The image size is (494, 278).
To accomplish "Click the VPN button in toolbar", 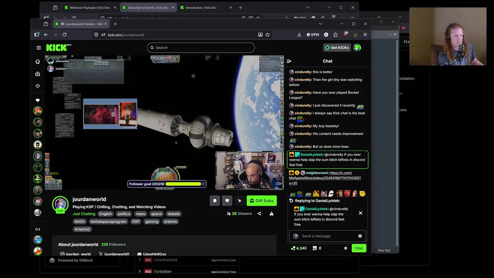I will click(x=313, y=35).
